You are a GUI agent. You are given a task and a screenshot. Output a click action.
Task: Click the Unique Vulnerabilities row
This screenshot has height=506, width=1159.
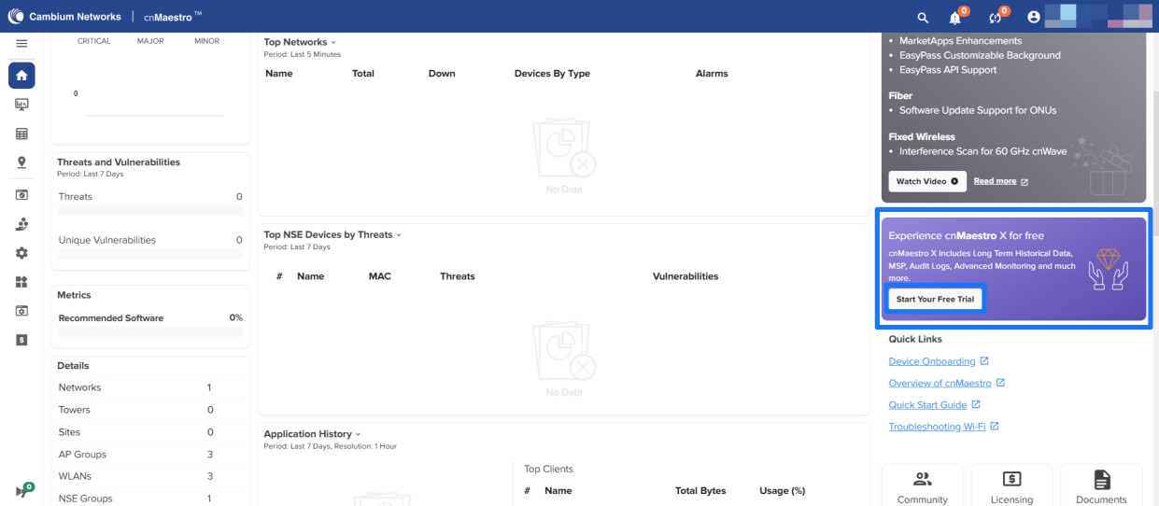click(149, 240)
